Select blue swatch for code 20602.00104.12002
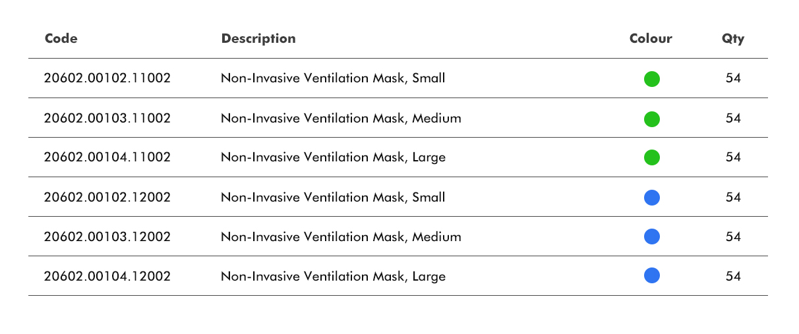The height and width of the screenshot is (334, 799). 652,276
